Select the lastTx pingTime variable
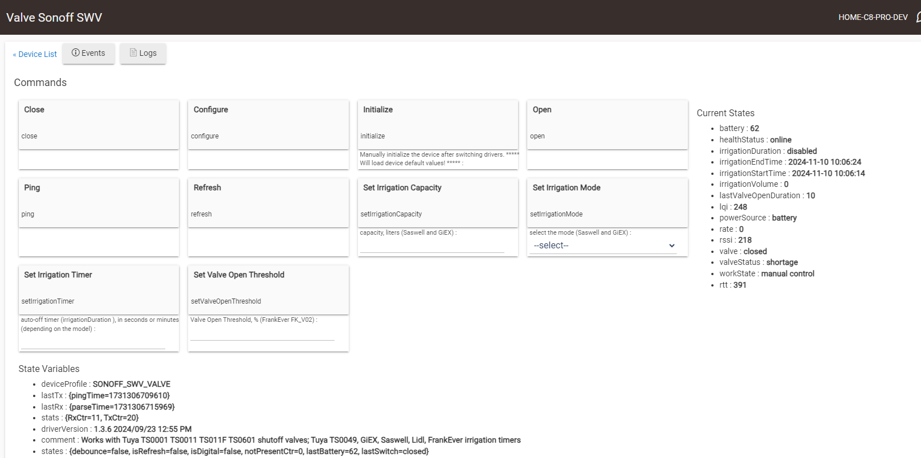Screen dimensions: 921x458 pyautogui.click(x=105, y=395)
